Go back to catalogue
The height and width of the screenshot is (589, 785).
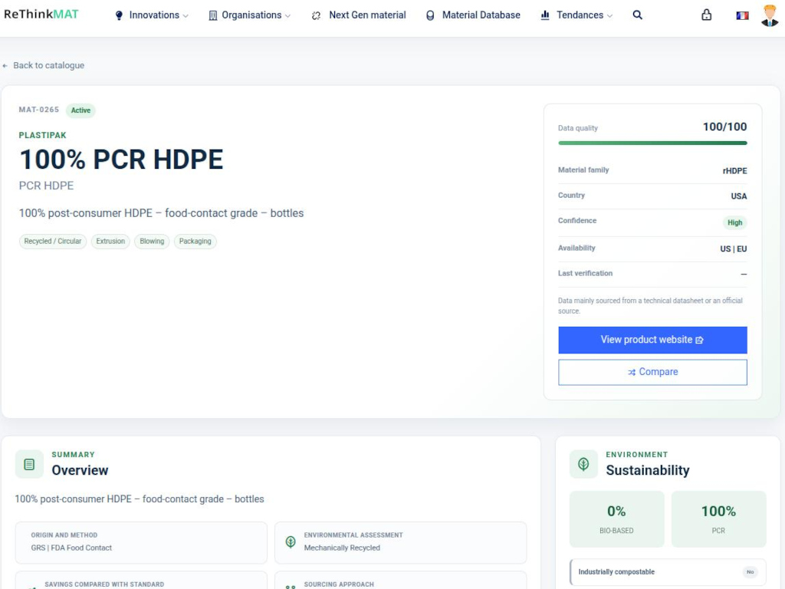[44, 65]
